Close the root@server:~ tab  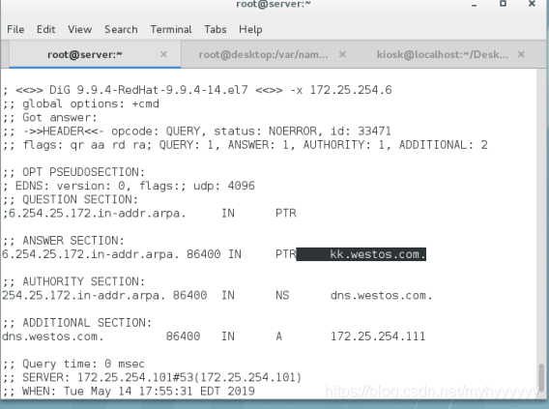tap(163, 54)
